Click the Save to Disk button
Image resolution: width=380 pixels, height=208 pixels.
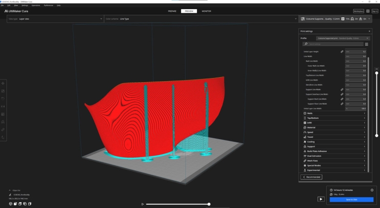click(x=351, y=199)
